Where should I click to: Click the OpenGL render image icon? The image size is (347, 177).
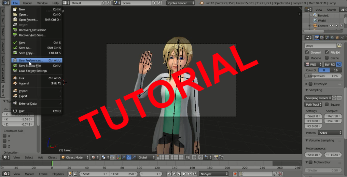(216, 157)
